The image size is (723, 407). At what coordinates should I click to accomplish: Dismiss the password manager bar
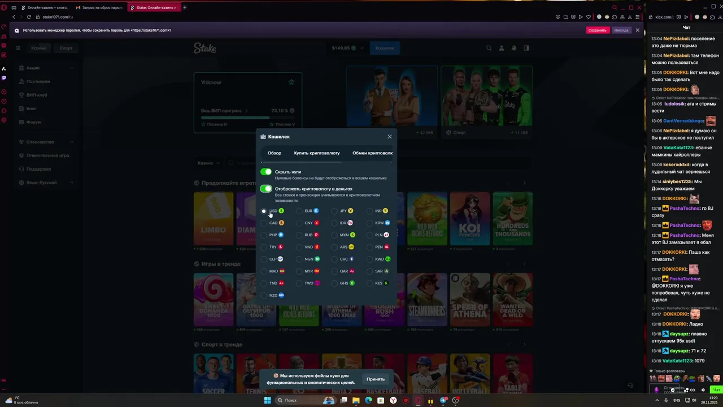637,30
